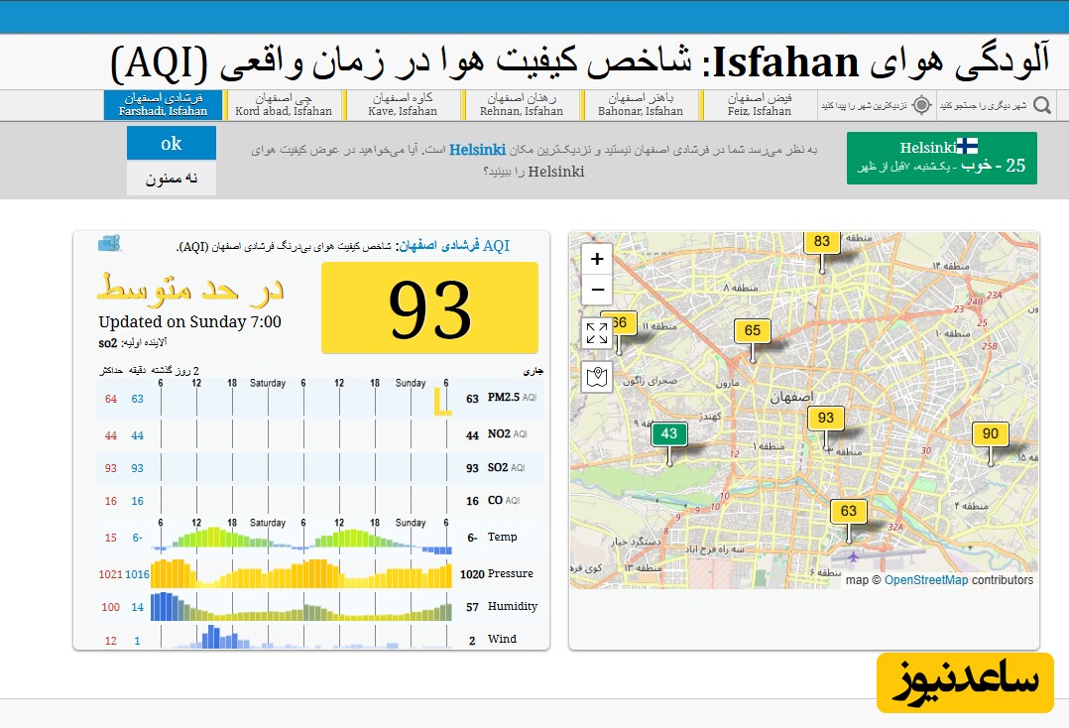Click the yellow pressure history chart
Screen dimensions: 1069x728
(301, 574)
